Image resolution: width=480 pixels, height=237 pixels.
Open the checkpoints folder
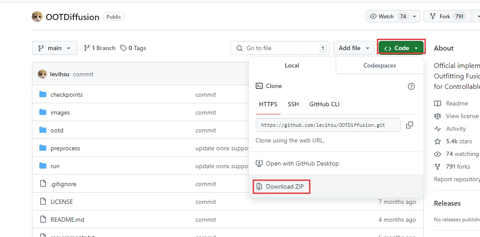tap(66, 95)
